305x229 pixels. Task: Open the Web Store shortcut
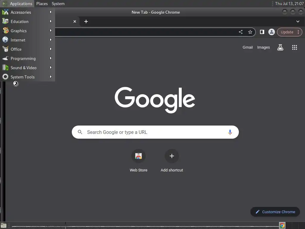pos(139,161)
